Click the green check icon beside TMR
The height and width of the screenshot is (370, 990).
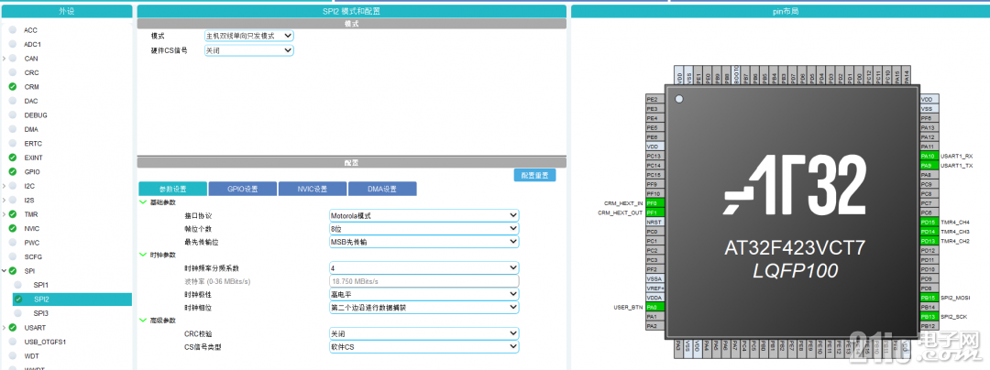[x=13, y=214]
